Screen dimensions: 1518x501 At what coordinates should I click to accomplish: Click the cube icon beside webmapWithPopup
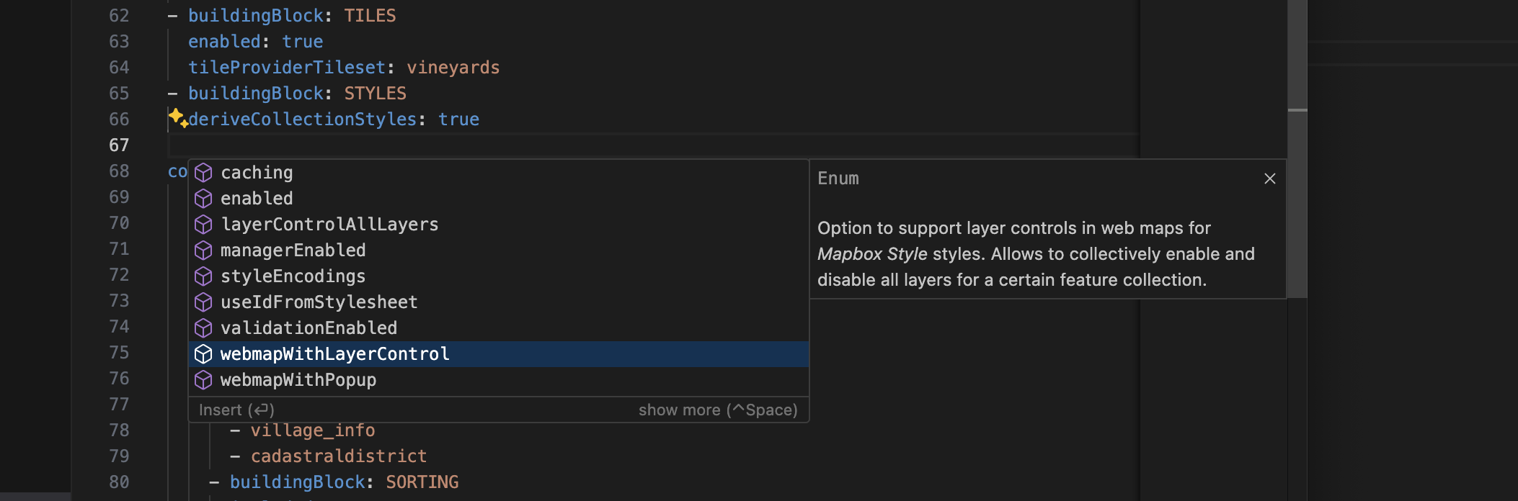pyautogui.click(x=203, y=380)
